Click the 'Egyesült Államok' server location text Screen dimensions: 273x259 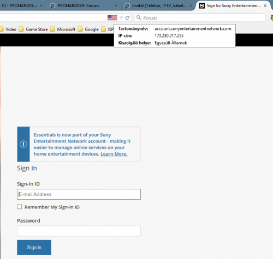[x=171, y=43]
